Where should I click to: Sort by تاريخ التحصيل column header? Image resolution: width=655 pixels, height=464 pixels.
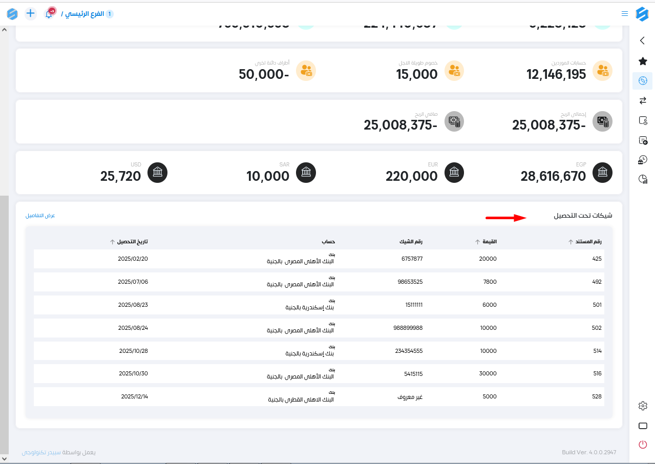coord(129,242)
